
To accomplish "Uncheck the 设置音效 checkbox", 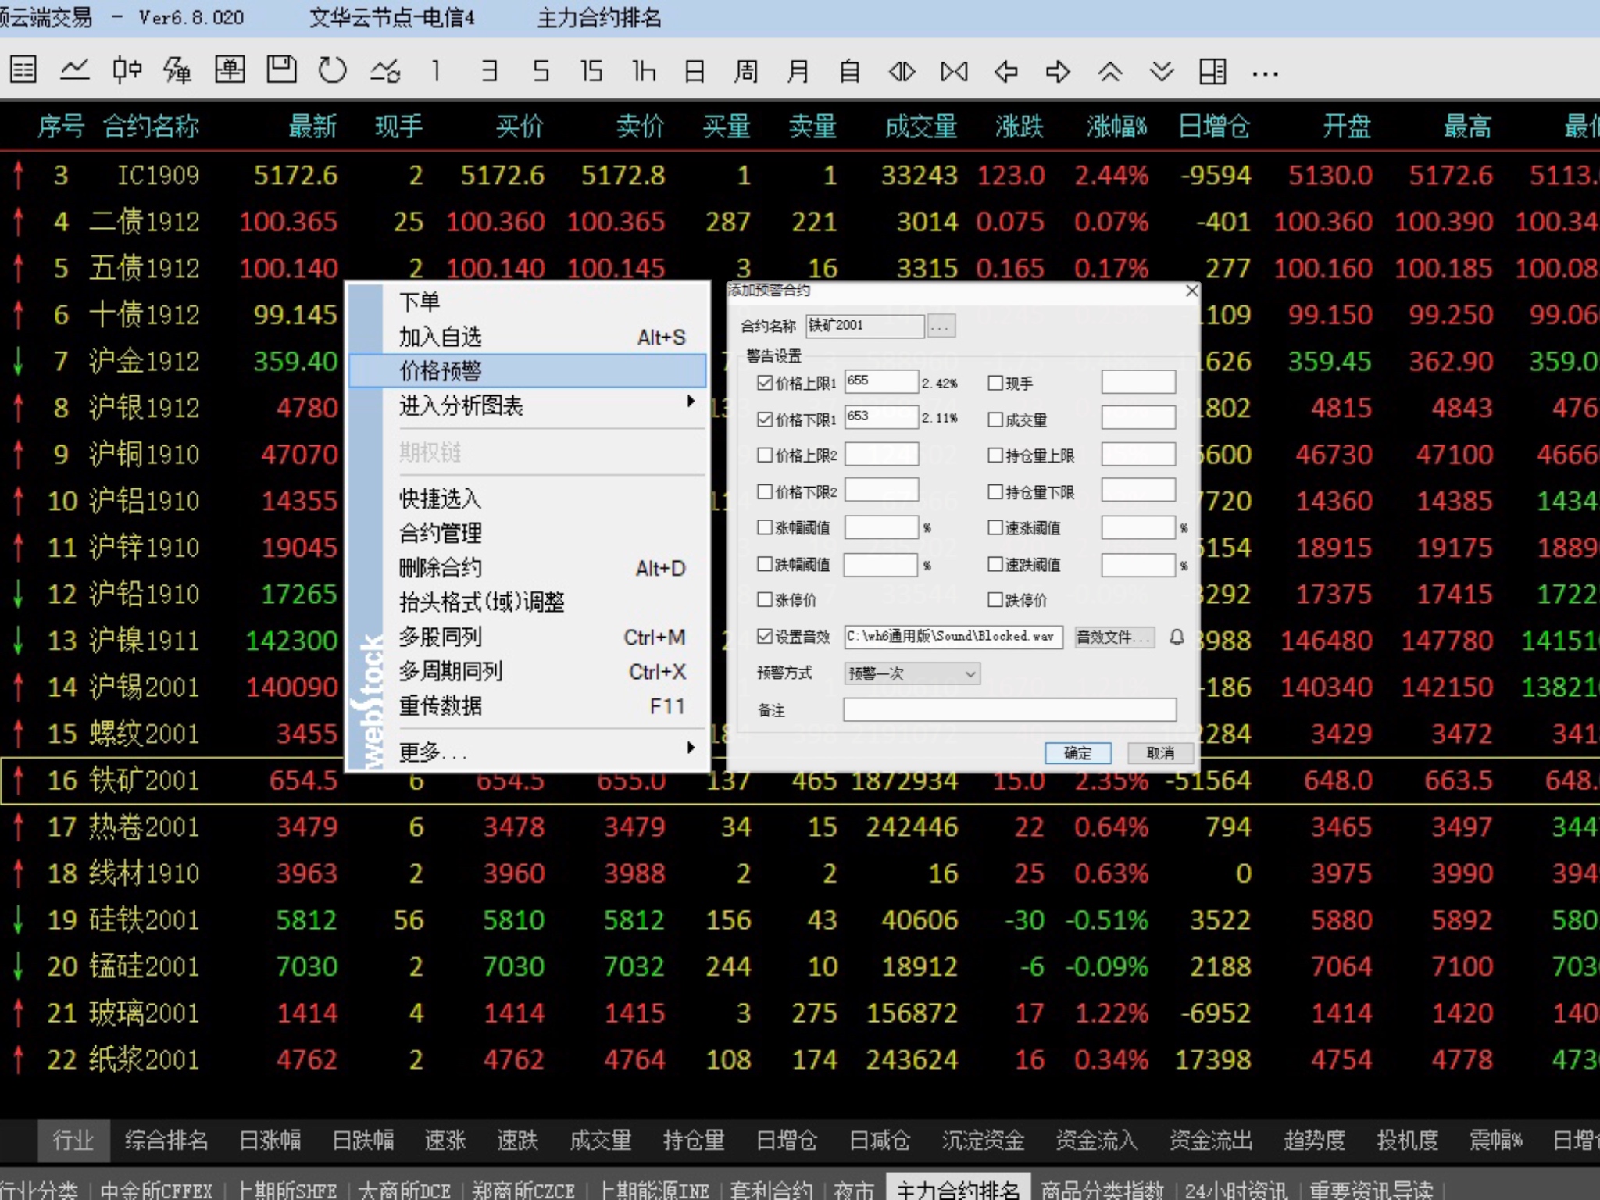I will click(764, 637).
